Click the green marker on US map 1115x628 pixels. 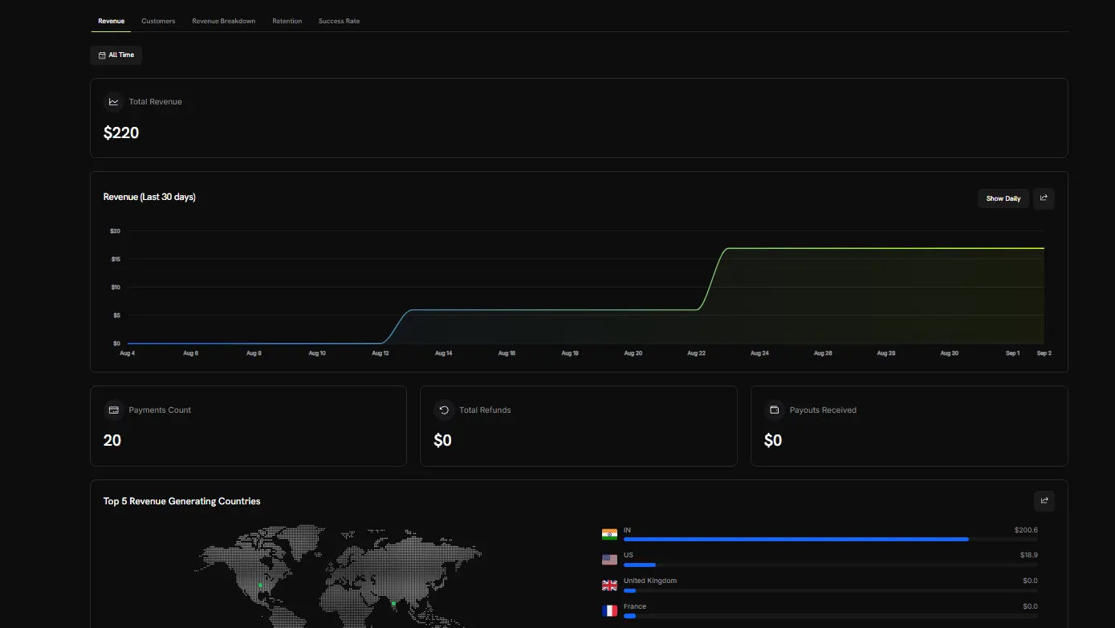click(x=260, y=585)
